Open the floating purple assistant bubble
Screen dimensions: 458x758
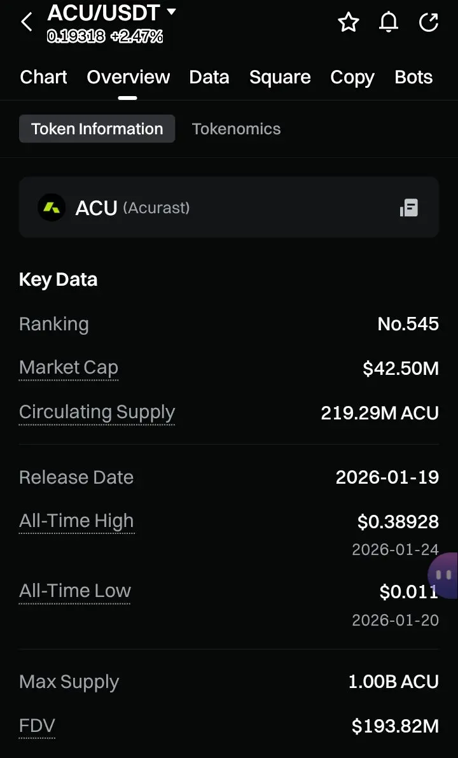pyautogui.click(x=443, y=575)
